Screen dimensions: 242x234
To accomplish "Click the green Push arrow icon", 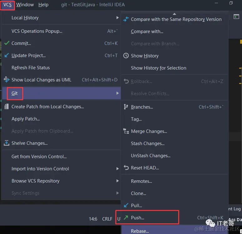I will pyautogui.click(x=126, y=217).
